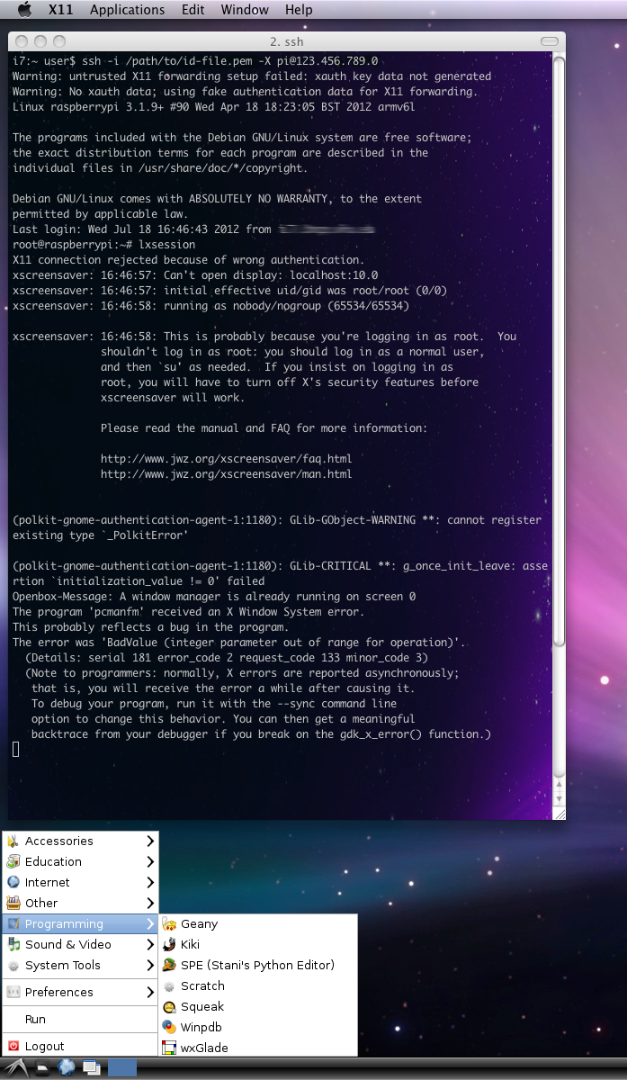Screen dimensions: 627x1080
Task: Expand the Internet submenu arrow
Action: pos(150,882)
